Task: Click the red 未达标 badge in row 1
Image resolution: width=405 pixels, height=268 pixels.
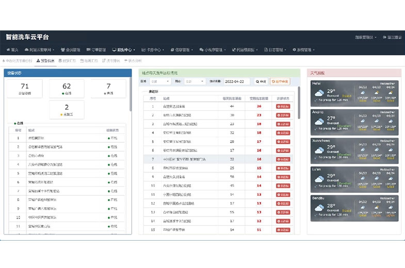Action: coord(283,107)
